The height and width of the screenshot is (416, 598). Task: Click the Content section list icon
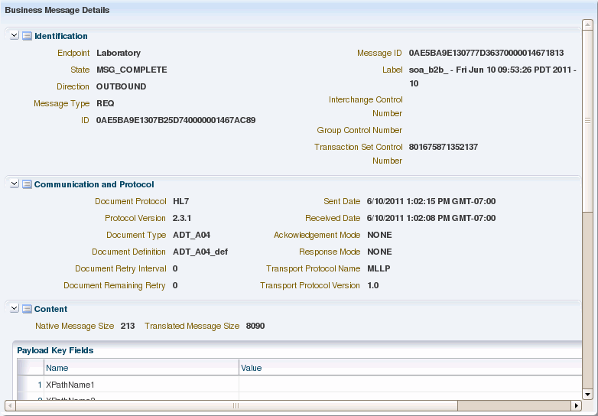click(27, 308)
